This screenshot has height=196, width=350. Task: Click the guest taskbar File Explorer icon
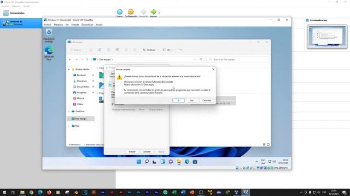pyautogui.click(x=179, y=162)
